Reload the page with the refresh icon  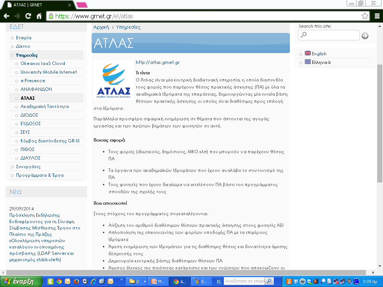(x=28, y=16)
